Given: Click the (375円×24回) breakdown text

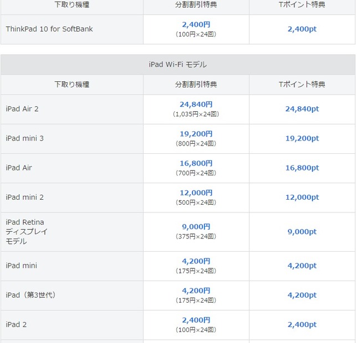Looking at the screenshot, I should coord(196,236).
